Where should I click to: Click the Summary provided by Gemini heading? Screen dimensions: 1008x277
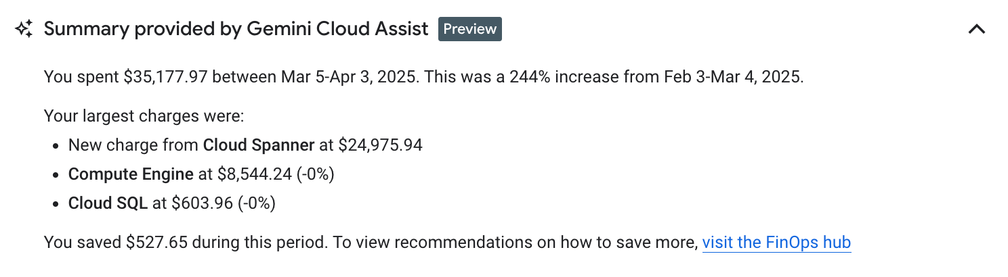(236, 29)
